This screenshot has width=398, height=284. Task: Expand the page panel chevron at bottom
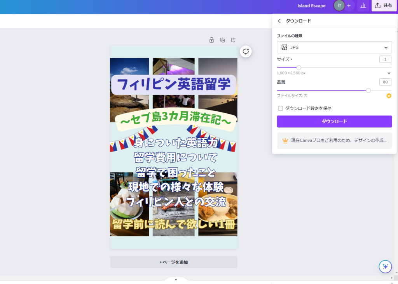click(x=176, y=279)
